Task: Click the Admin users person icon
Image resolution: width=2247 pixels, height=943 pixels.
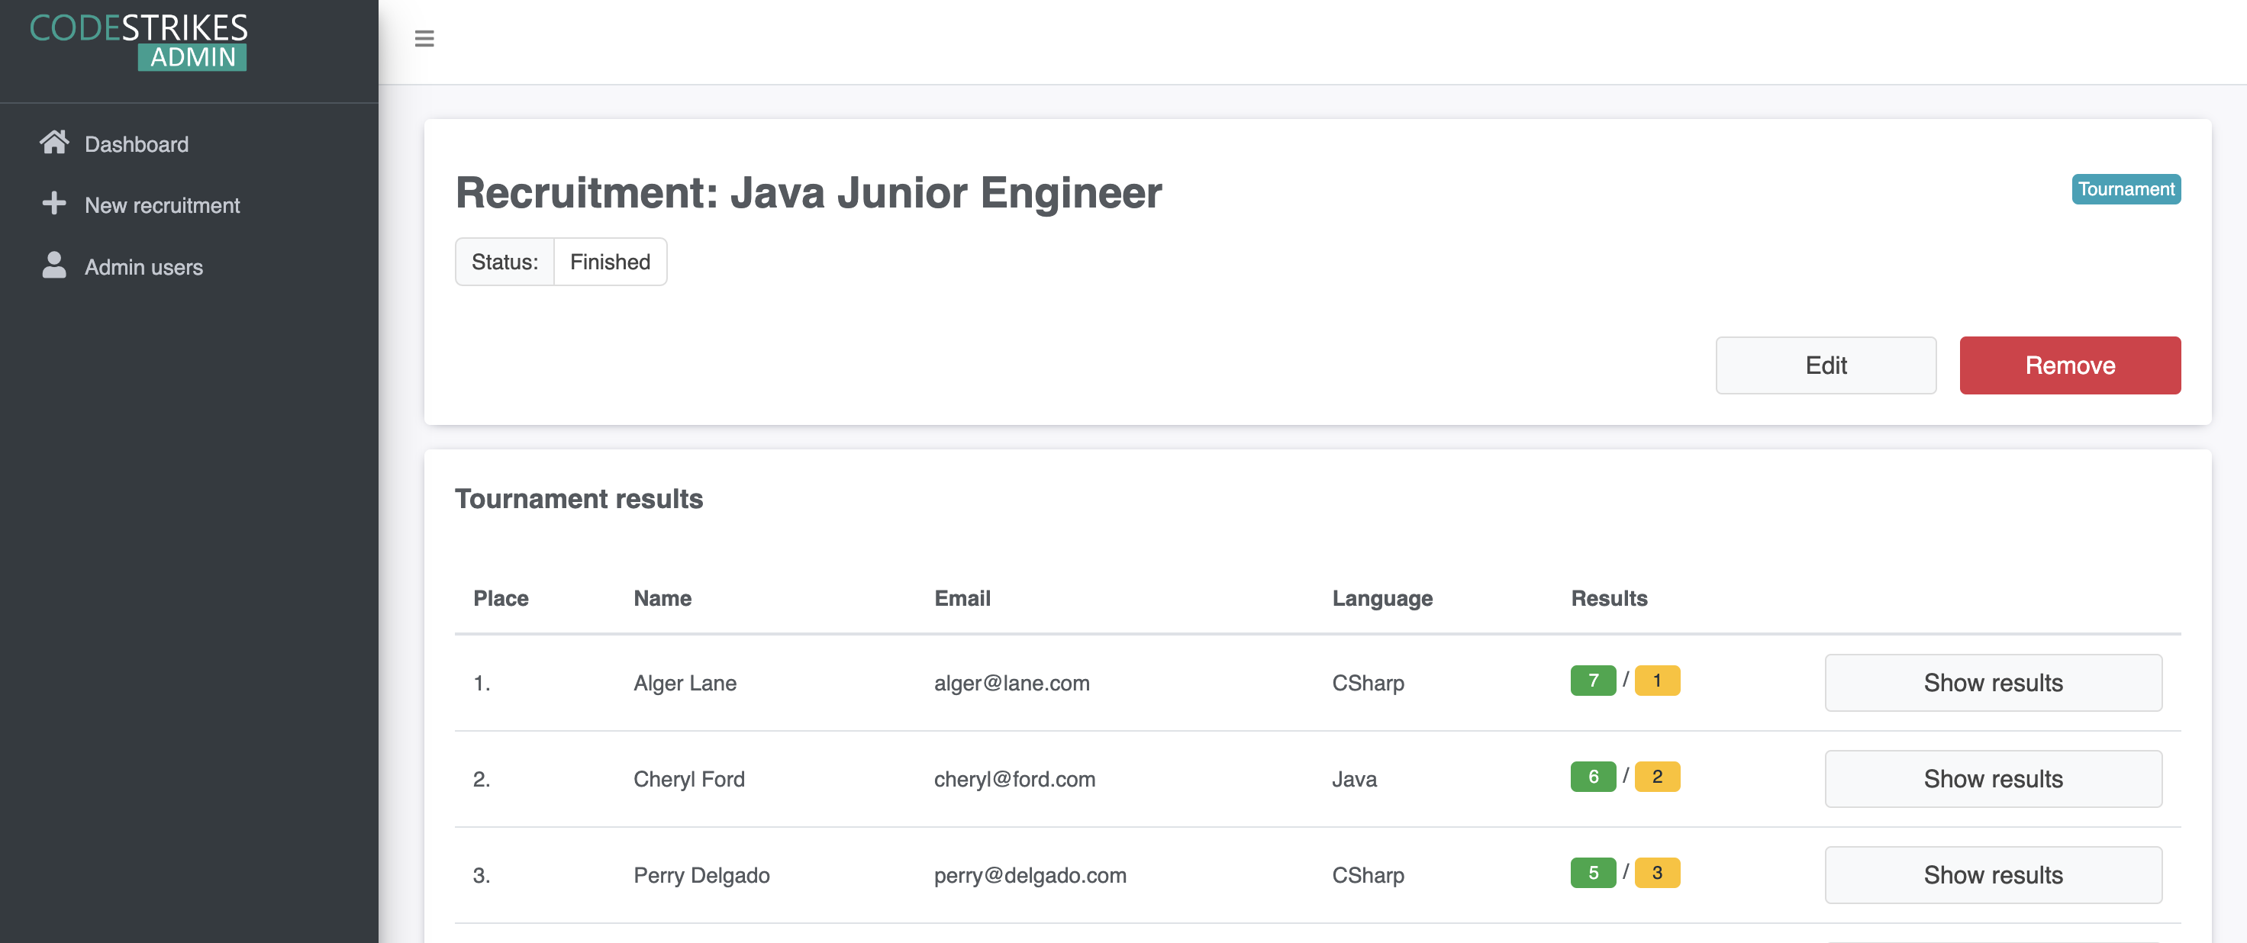Action: click(x=54, y=265)
